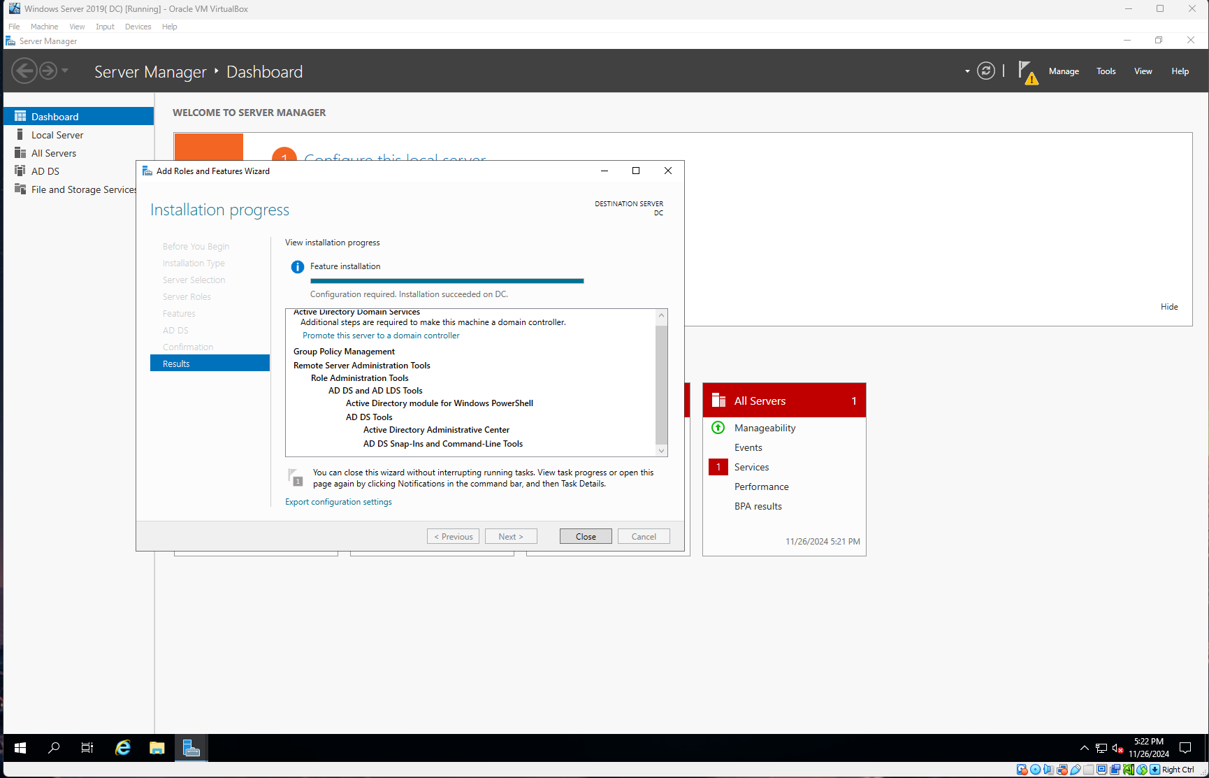This screenshot has width=1209, height=778.
Task: Click Performance in All Servers tile
Action: (761, 487)
